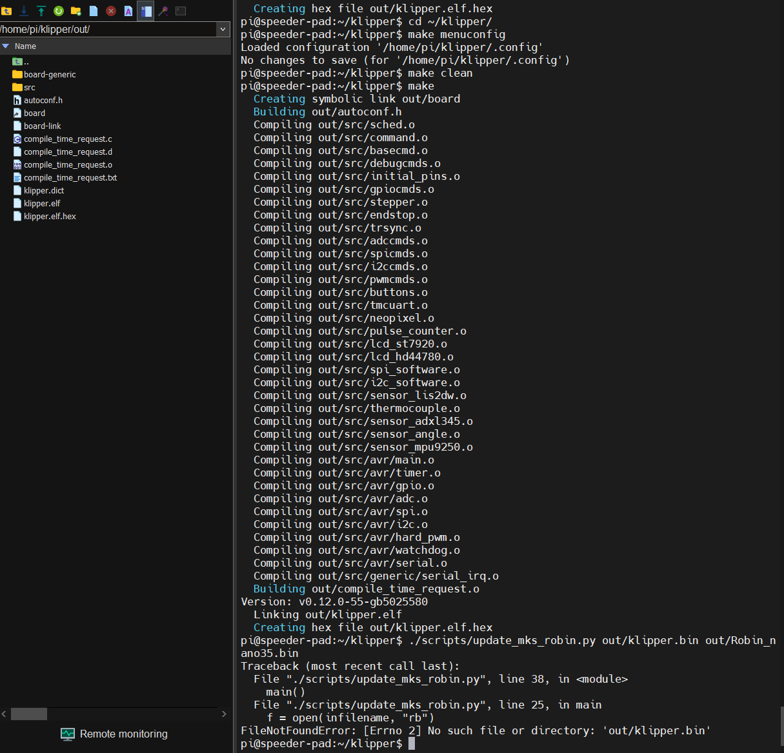This screenshot has height=753, width=784.
Task: Click 'Traceback (most recent call last):' line
Action: (x=350, y=666)
